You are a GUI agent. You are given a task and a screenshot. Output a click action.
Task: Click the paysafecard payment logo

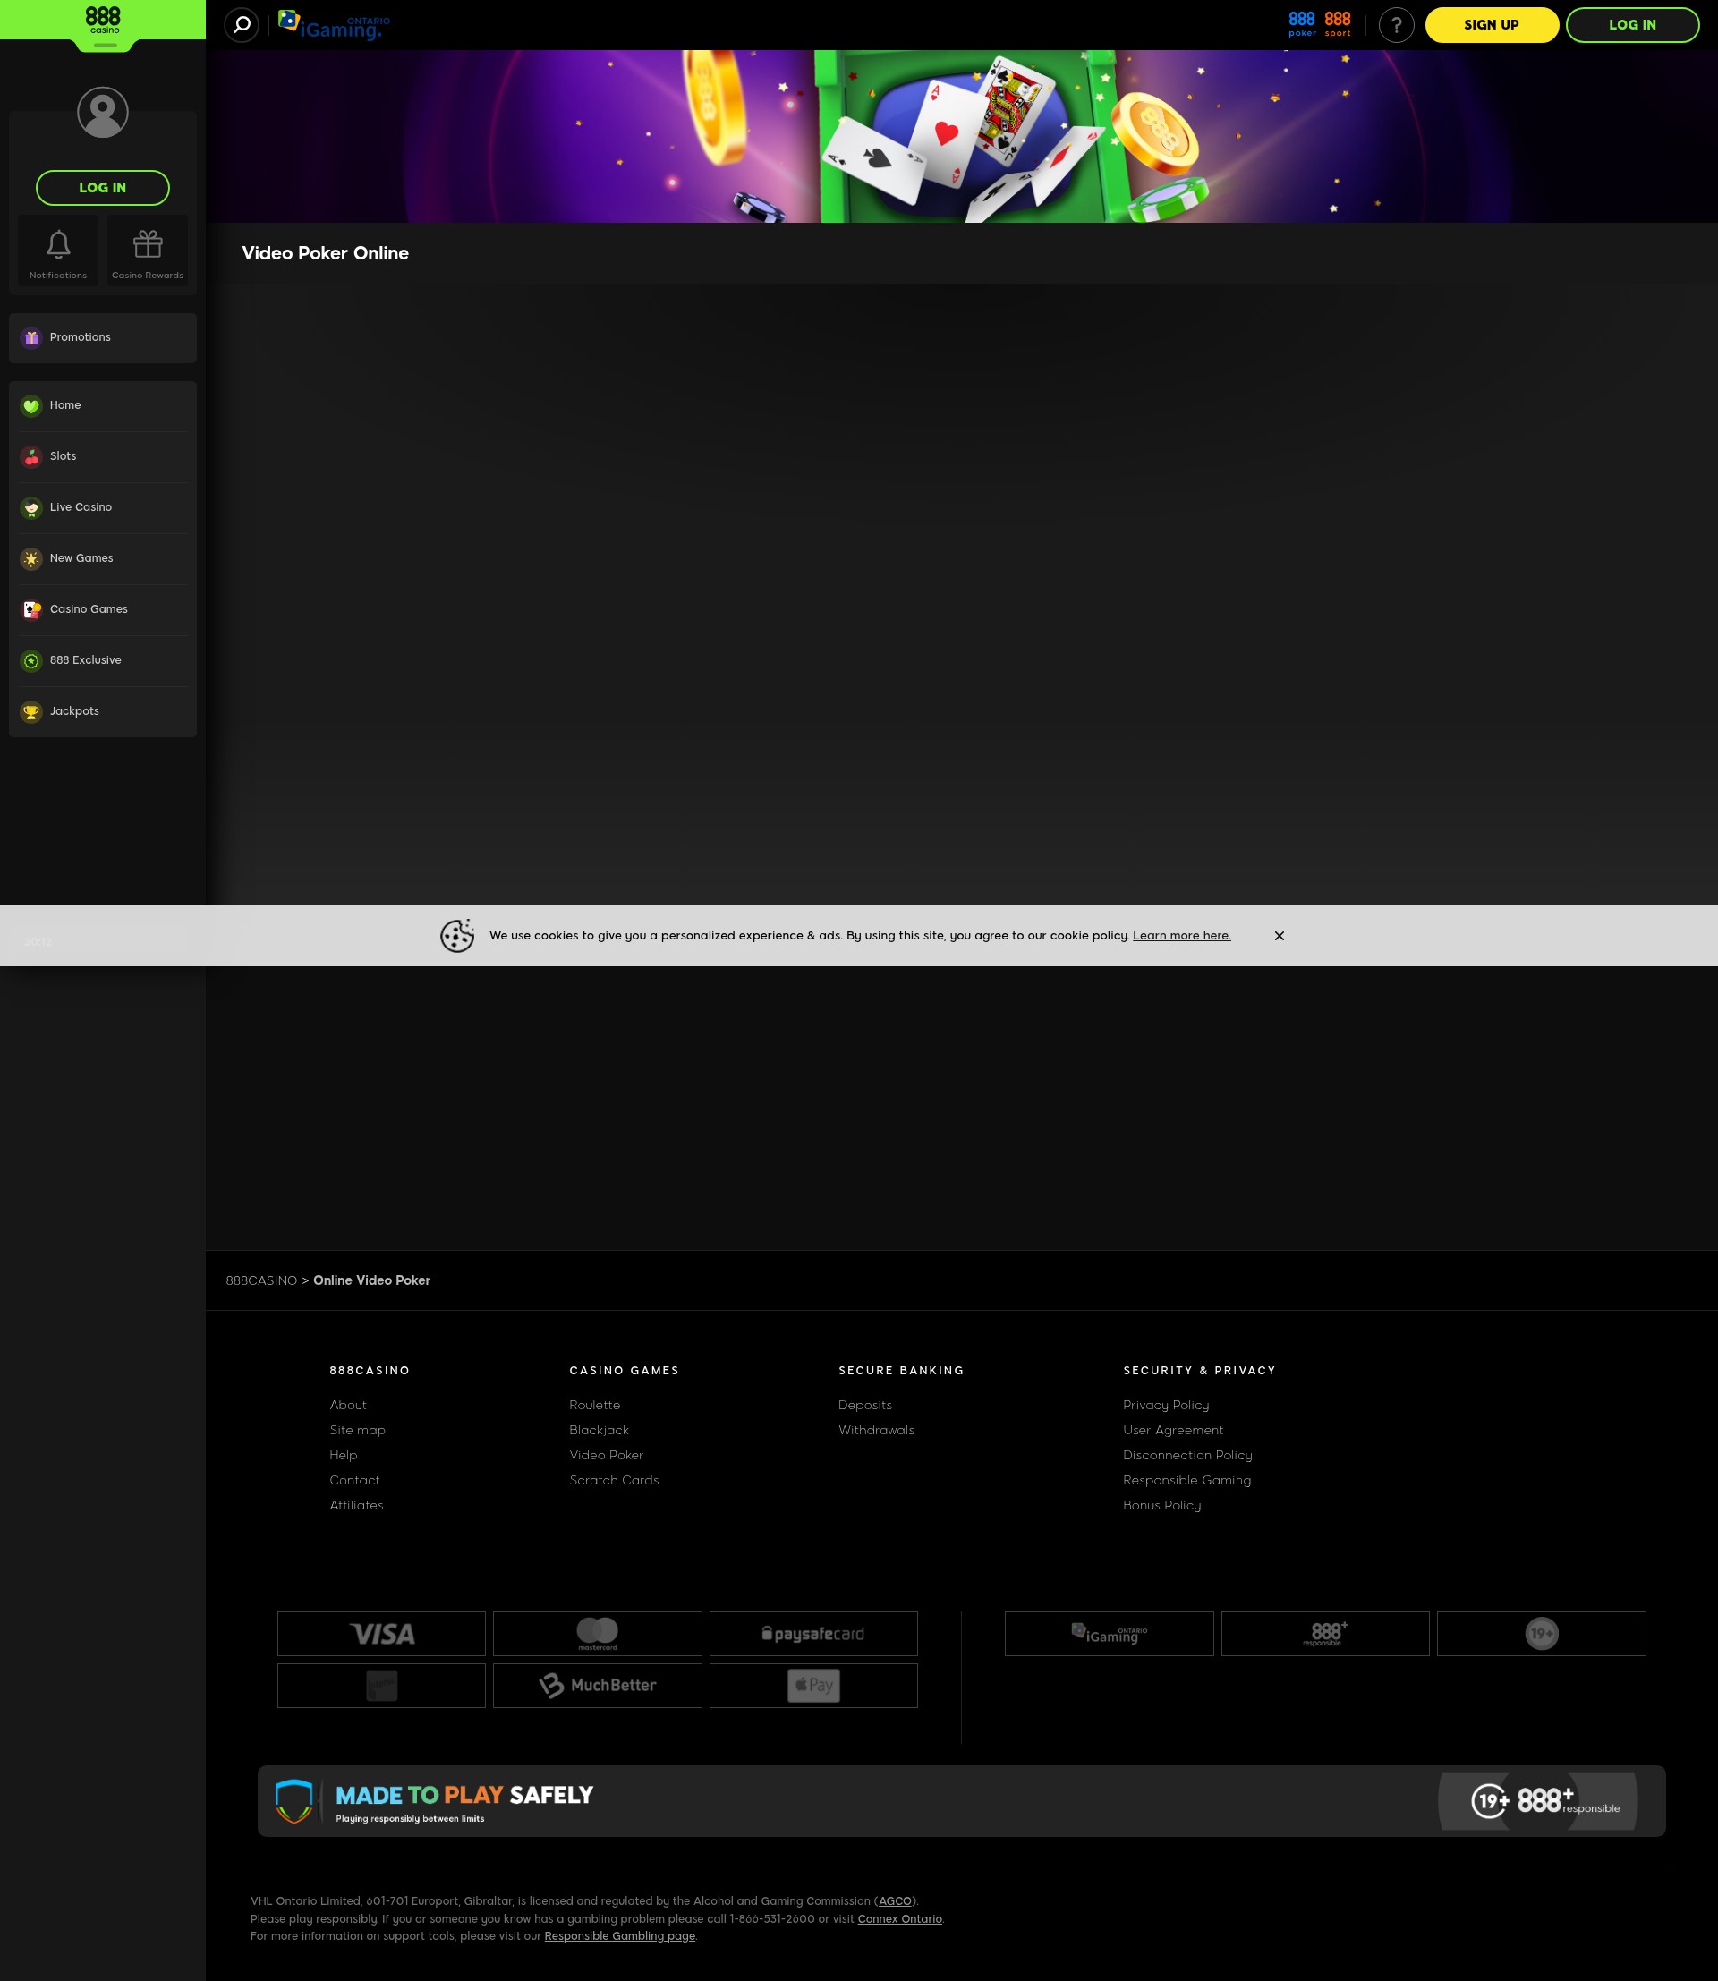(x=813, y=1634)
